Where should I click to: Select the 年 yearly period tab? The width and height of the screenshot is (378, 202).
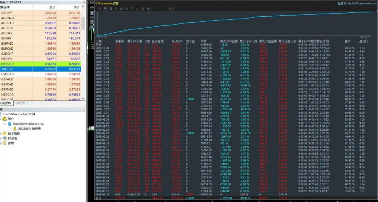(127, 9)
